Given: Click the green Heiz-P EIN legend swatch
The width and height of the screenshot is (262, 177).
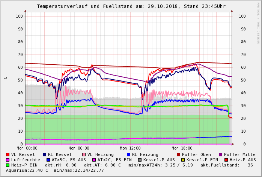Looking at the screenshot, I should click(8, 165).
